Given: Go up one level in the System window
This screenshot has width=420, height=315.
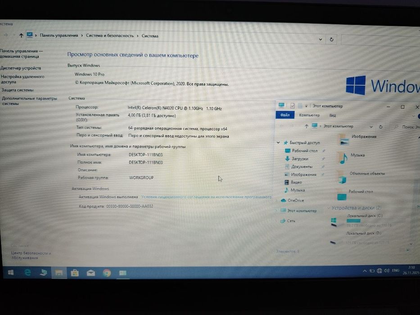Looking at the screenshot, I should [21, 35].
